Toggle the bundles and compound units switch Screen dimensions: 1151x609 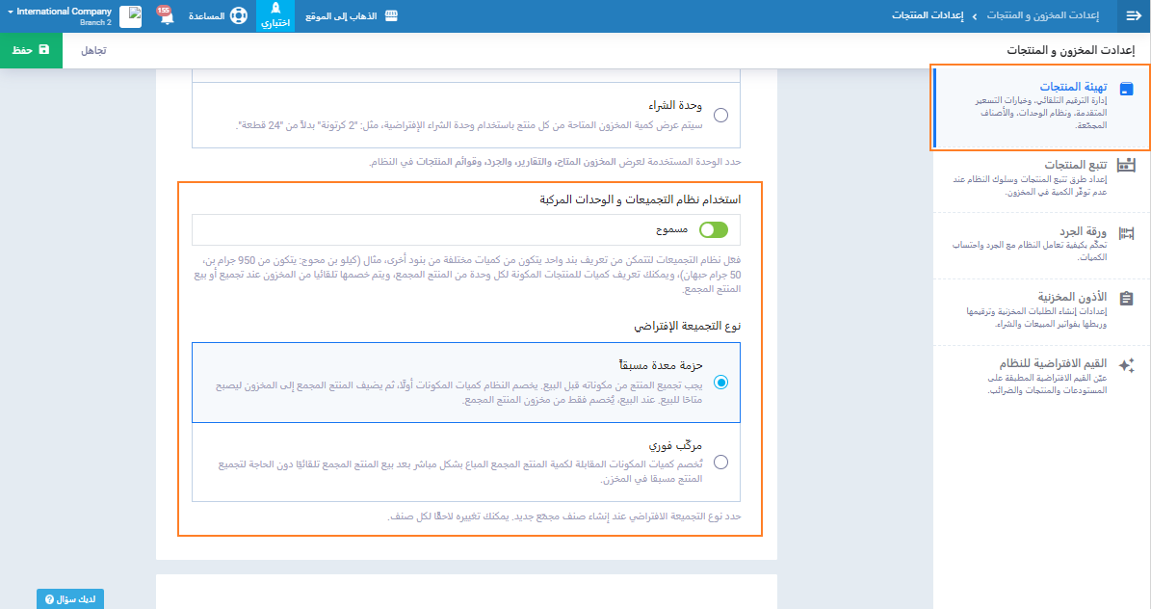coord(714,230)
